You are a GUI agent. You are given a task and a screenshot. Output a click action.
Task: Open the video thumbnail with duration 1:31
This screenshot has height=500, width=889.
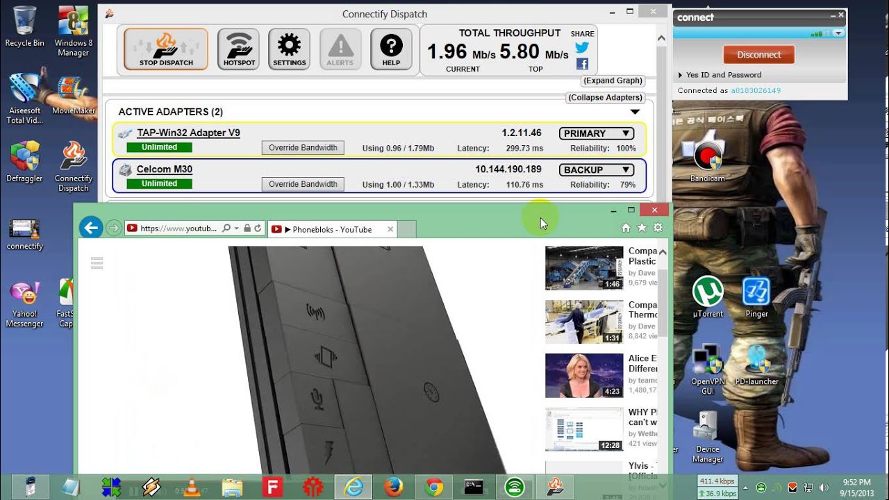click(x=584, y=322)
